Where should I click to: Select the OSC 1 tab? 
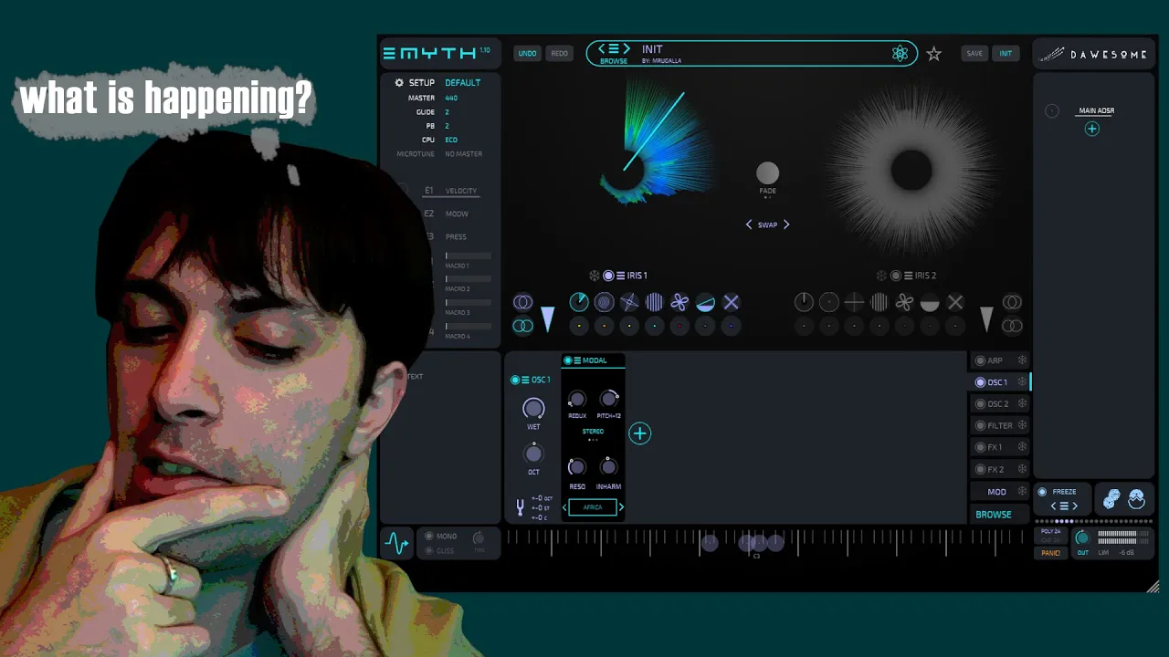pyautogui.click(x=997, y=382)
